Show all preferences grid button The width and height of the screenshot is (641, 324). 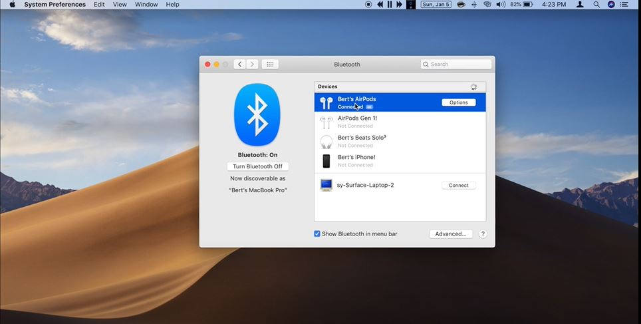click(270, 65)
